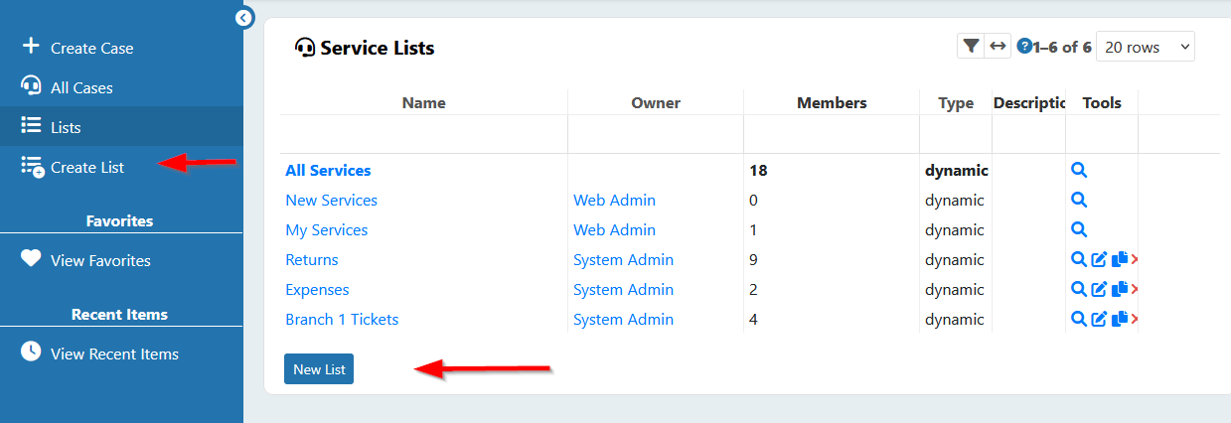Screen dimensions: 1231x423
Task: Edit the Expenses list with pencil icon
Action: pos(1099,290)
